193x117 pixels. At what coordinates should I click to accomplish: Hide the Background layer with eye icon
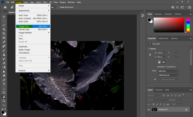[149, 109]
